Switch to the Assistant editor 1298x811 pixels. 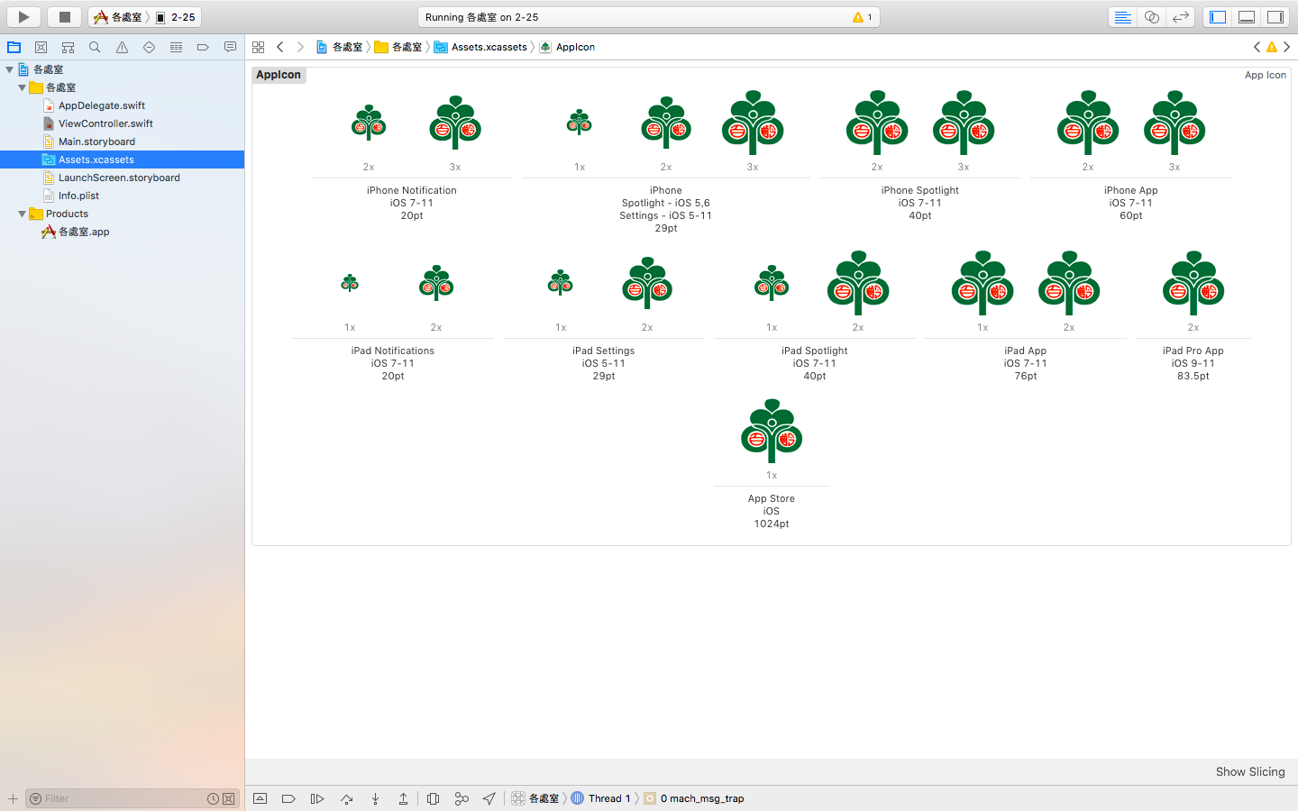click(1151, 17)
